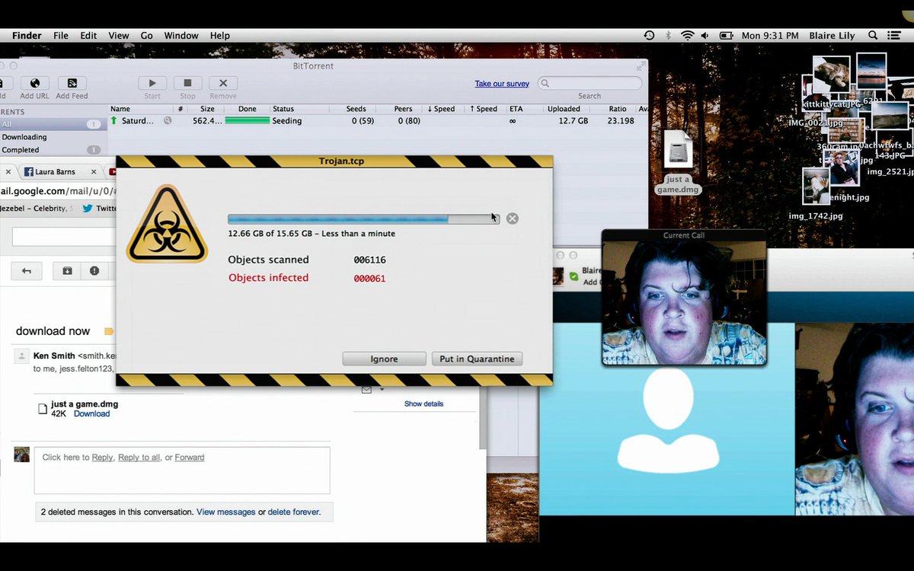Screen dimensions: 914x571
Task: Click the Current Call video window
Action: pyautogui.click(x=684, y=297)
